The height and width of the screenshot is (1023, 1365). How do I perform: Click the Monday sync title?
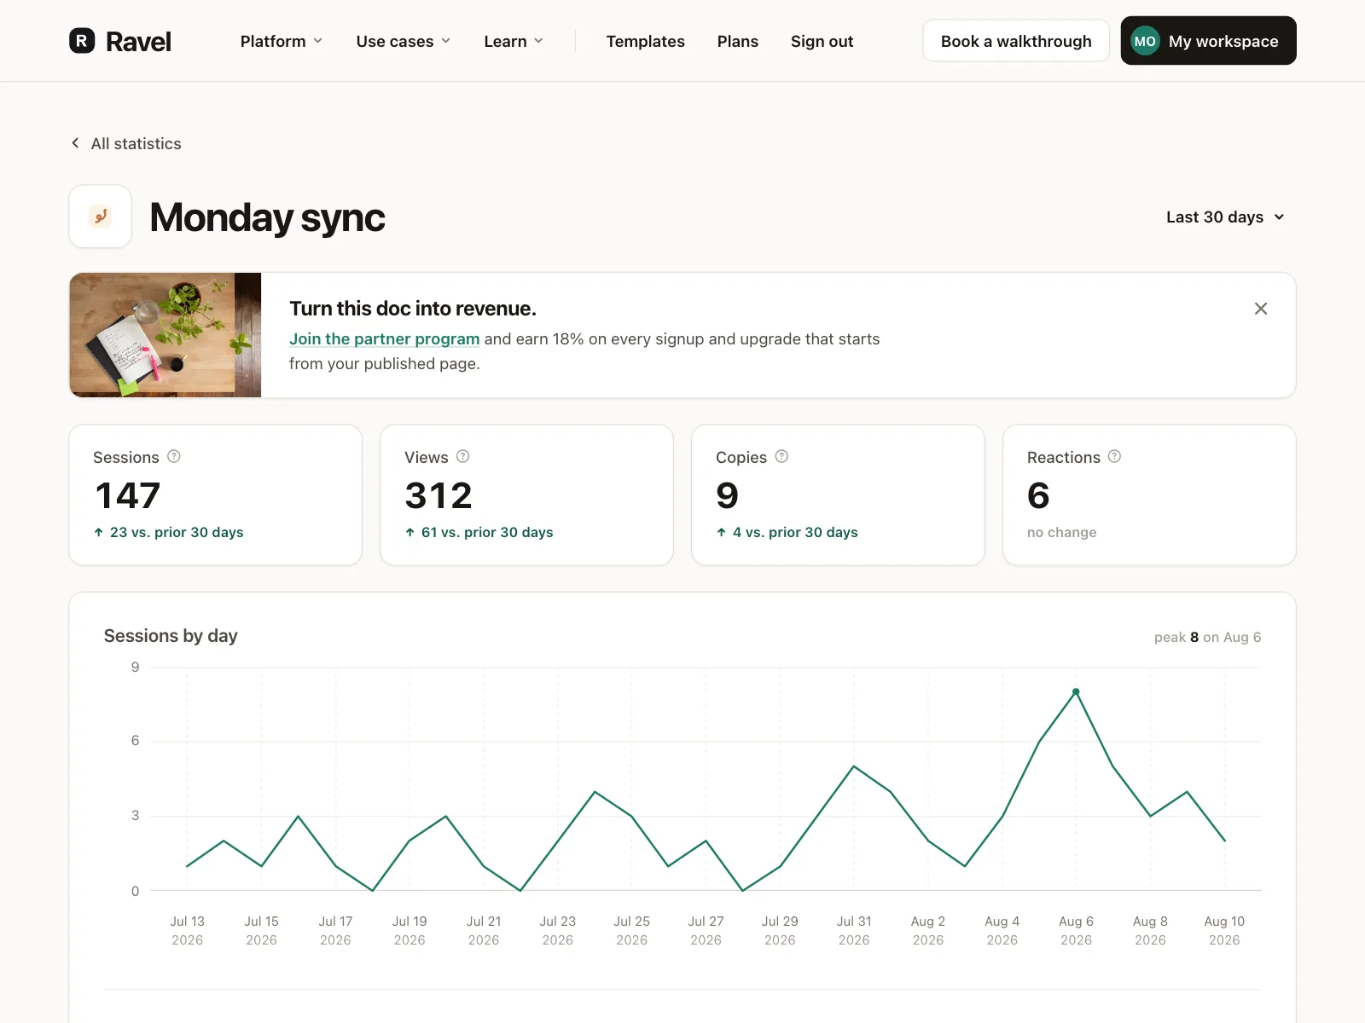coord(267,217)
